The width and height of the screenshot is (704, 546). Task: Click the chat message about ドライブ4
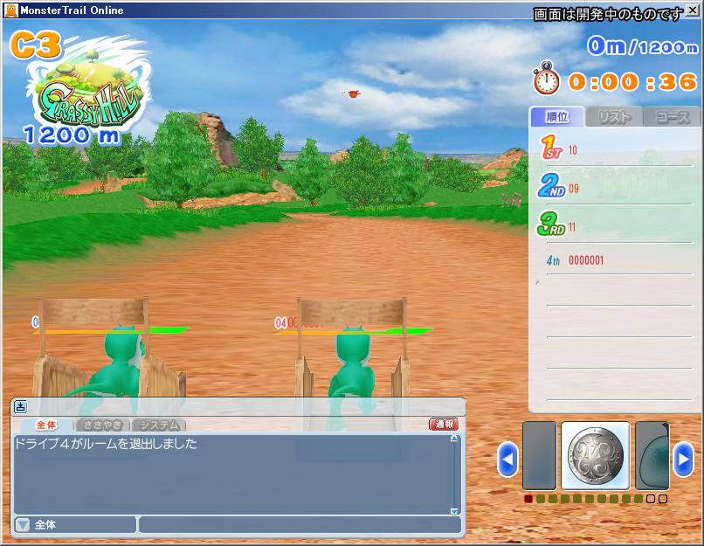tap(106, 444)
